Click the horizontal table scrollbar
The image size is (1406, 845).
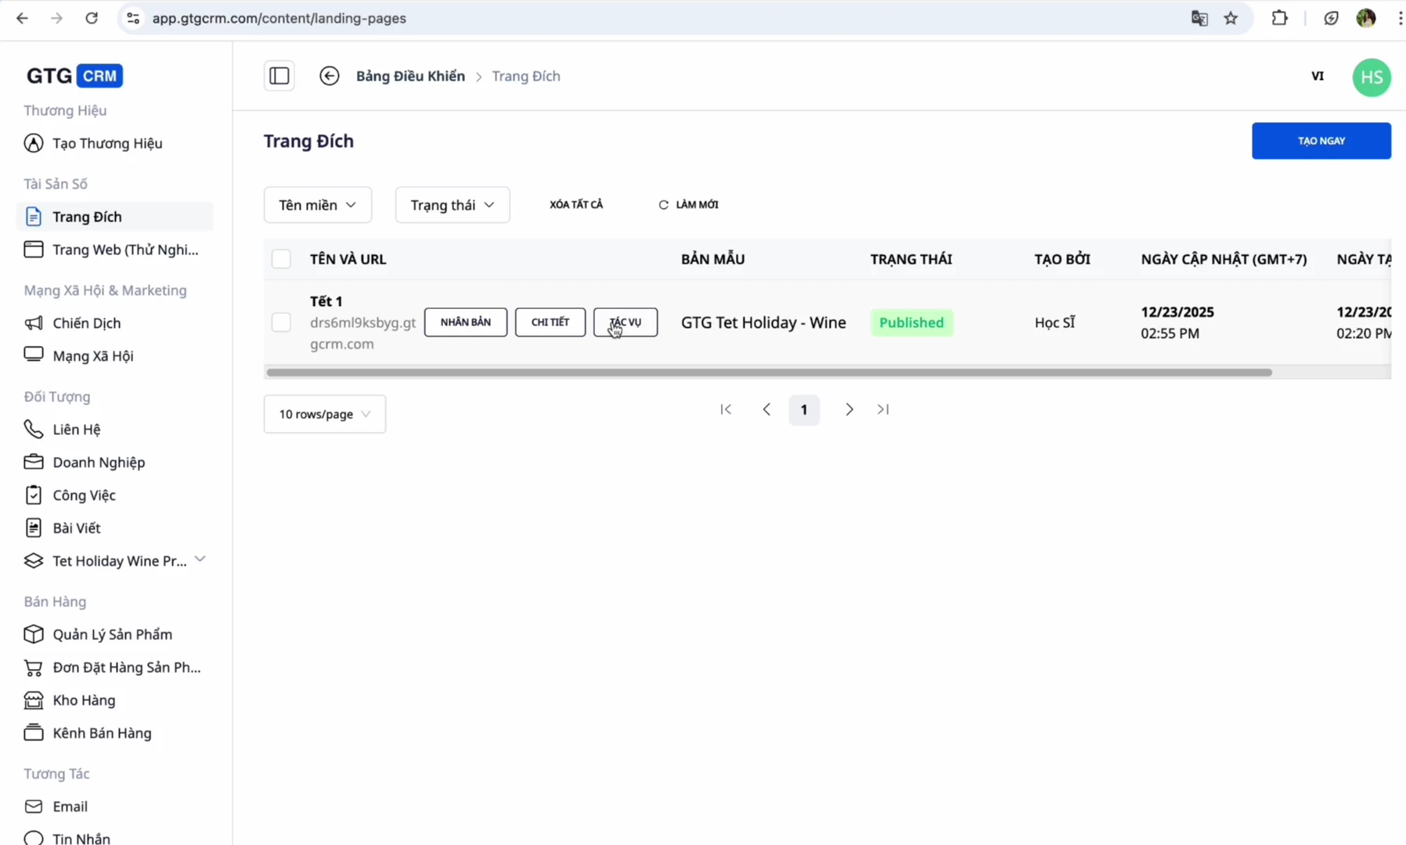click(x=769, y=372)
